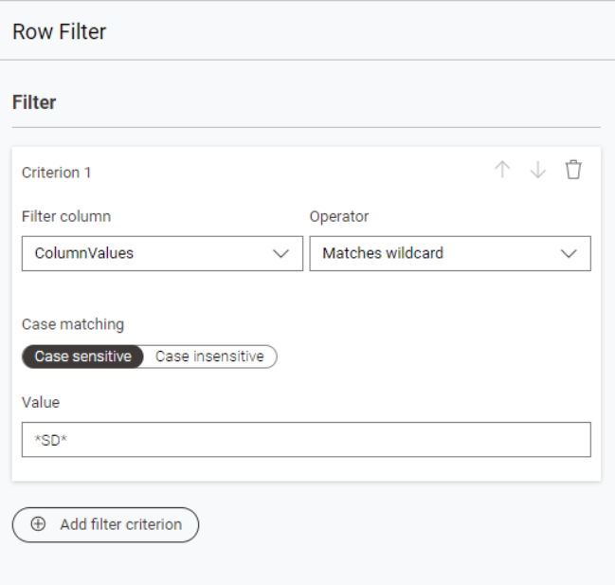Click the Filter section heading
The height and width of the screenshot is (585, 615).
[x=34, y=102]
